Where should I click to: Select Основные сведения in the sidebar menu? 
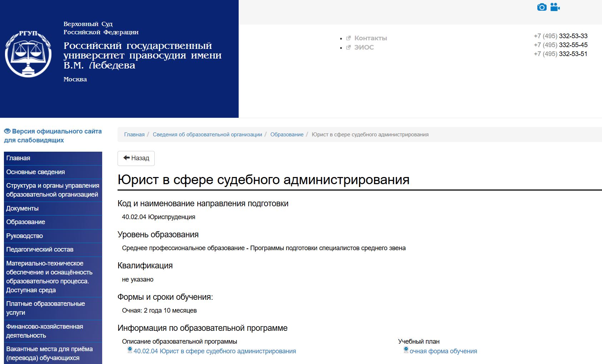coord(53,172)
